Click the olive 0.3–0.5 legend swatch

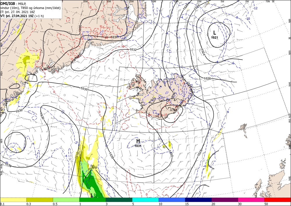(x=40, y=200)
